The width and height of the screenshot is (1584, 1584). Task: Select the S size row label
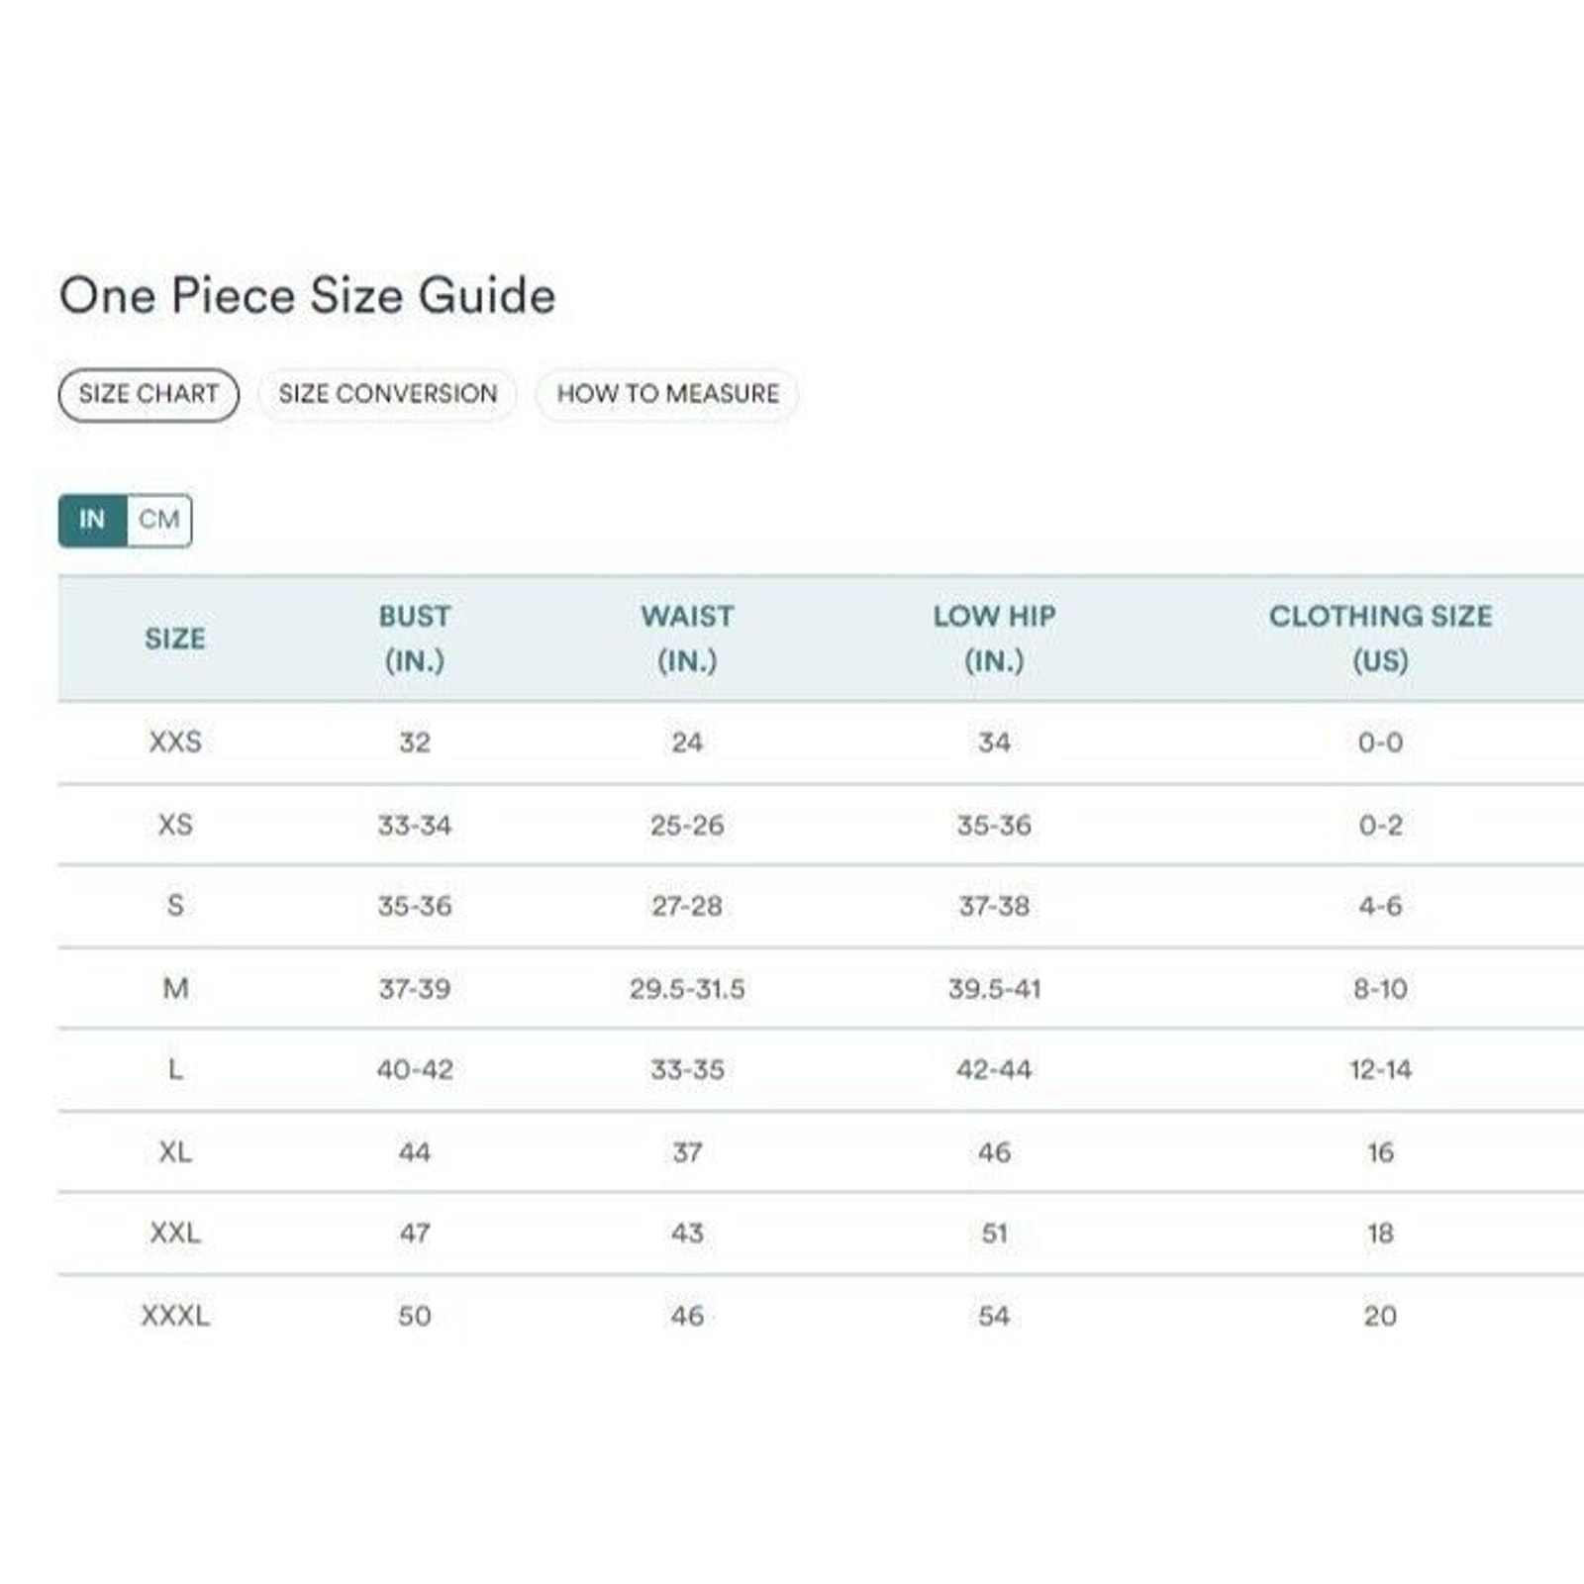click(x=175, y=905)
